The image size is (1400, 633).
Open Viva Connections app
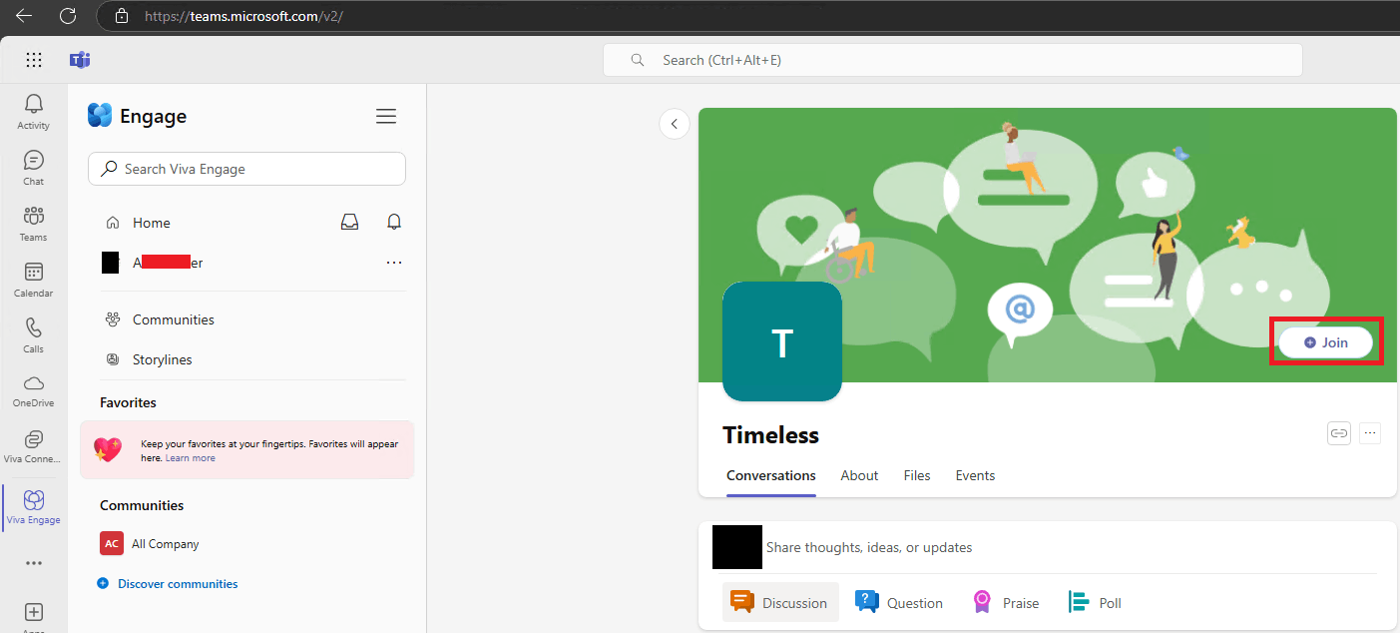pos(33,446)
